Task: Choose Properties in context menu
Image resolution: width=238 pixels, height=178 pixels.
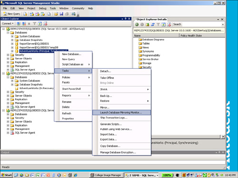Action: 73,119
